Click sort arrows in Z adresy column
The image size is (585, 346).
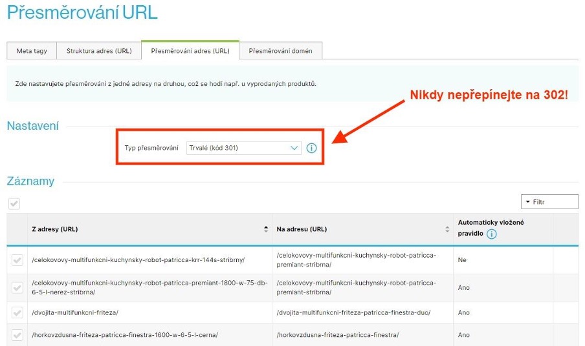pyautogui.click(x=265, y=229)
